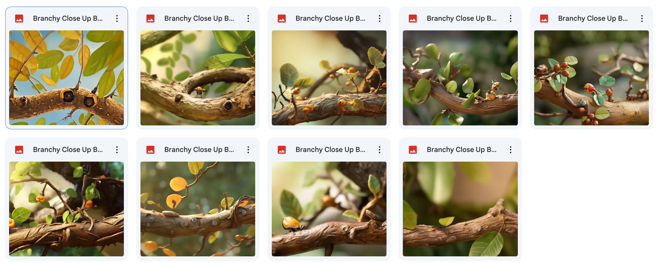Open three-dot menu of fifth top-row file
658x263 pixels.
point(642,19)
